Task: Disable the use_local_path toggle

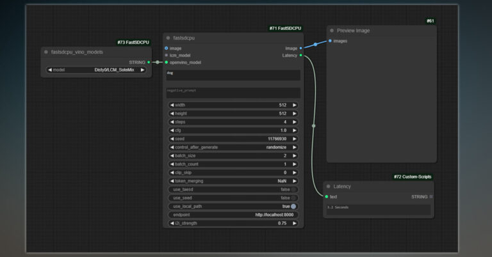Action: (x=293, y=206)
